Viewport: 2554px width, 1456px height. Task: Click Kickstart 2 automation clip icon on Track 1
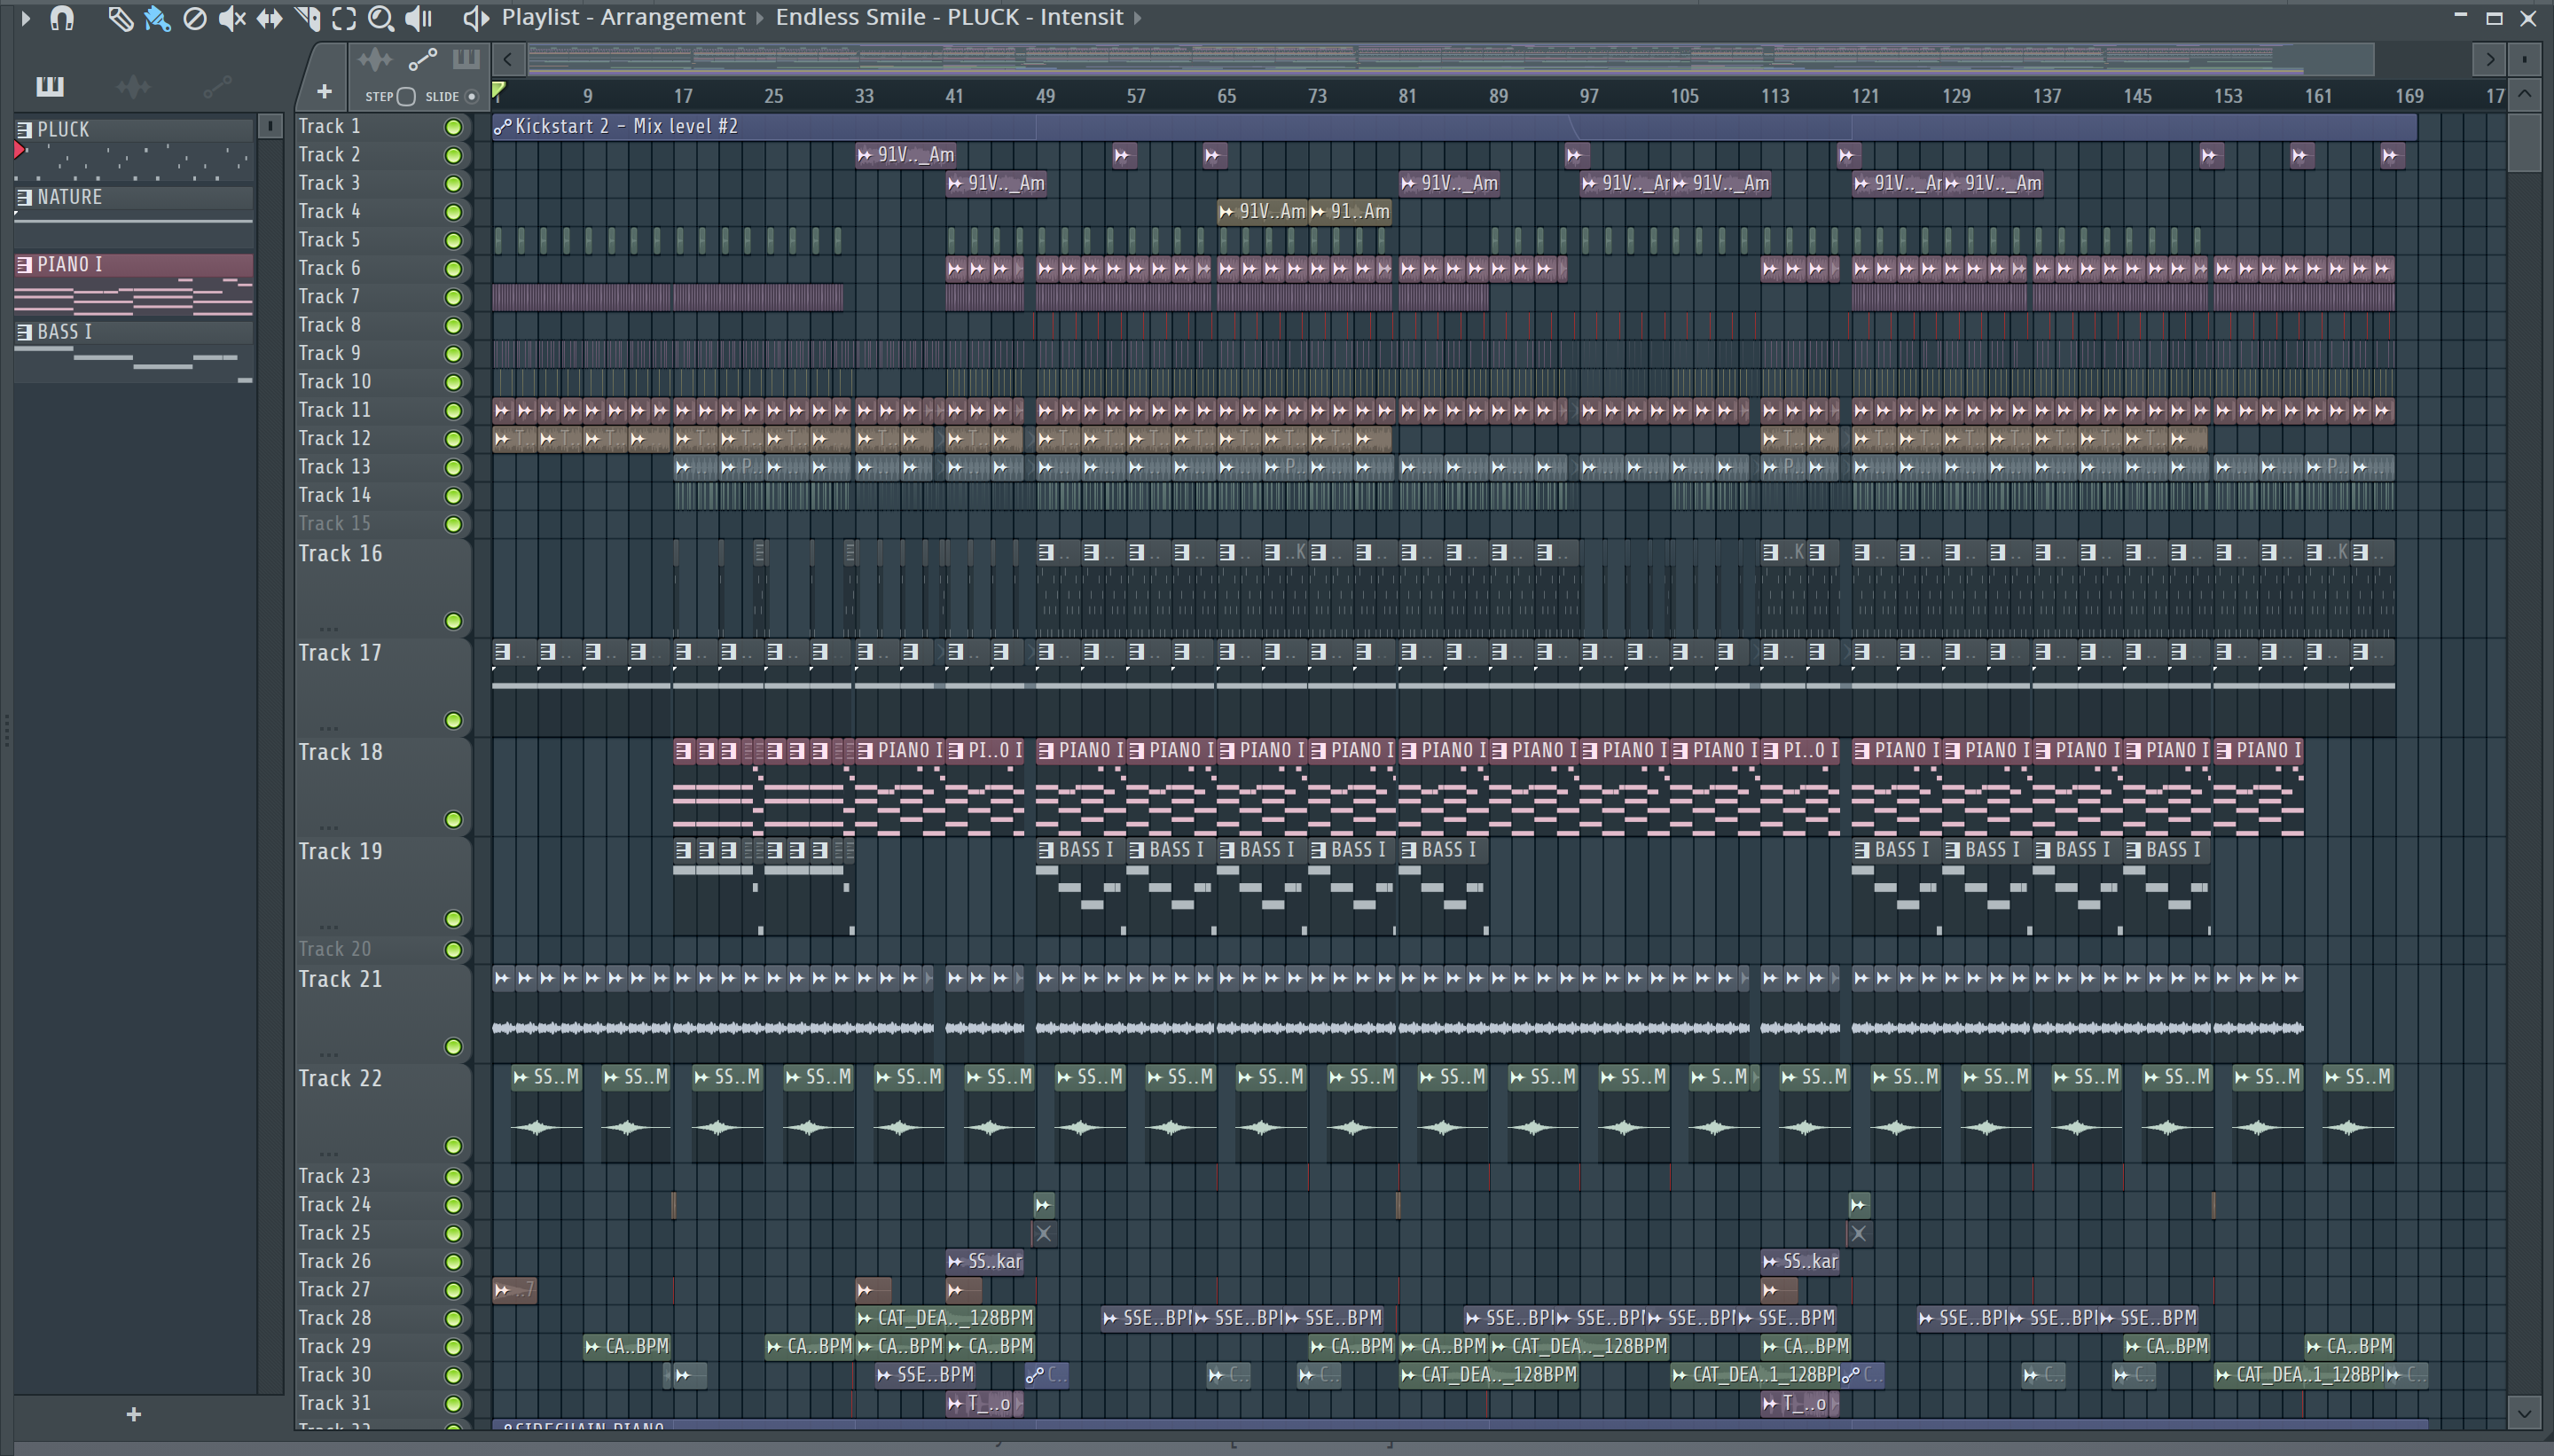coord(502,127)
